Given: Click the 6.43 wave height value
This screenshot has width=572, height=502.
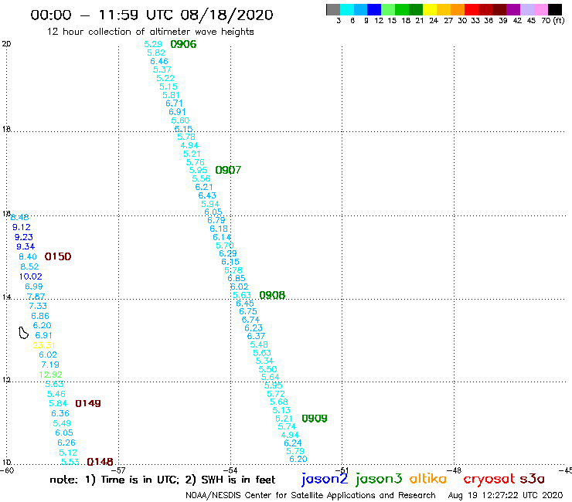Looking at the screenshot, I should click(207, 195).
